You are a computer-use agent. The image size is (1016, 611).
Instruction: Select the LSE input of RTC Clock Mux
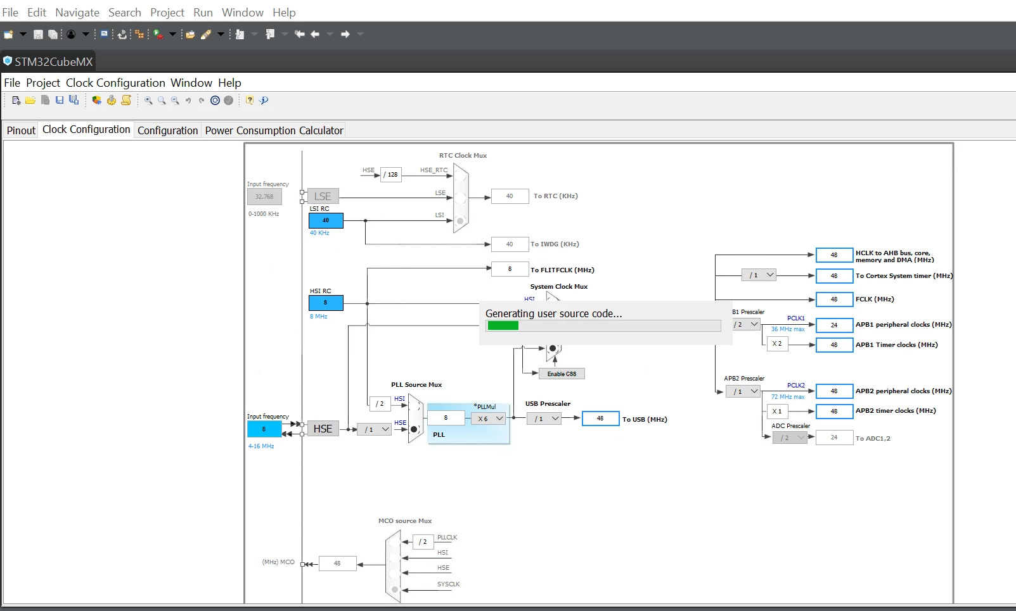click(x=460, y=198)
